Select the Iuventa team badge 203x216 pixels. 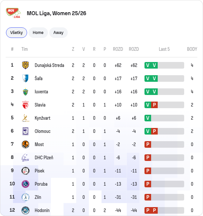(x=25, y=92)
